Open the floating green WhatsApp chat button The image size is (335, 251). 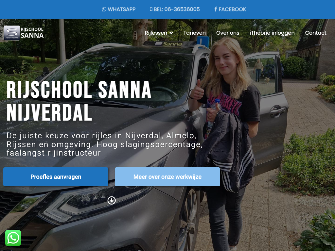click(x=13, y=238)
